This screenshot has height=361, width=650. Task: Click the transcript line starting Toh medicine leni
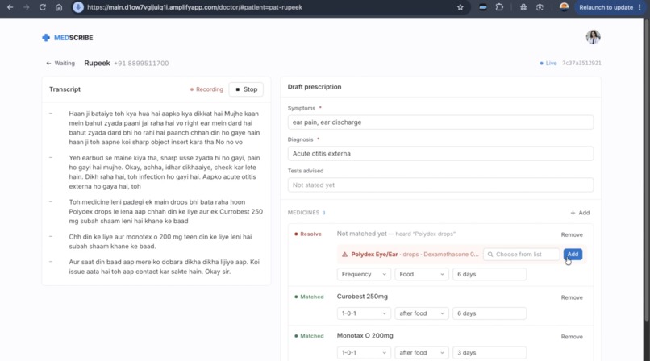click(x=165, y=212)
